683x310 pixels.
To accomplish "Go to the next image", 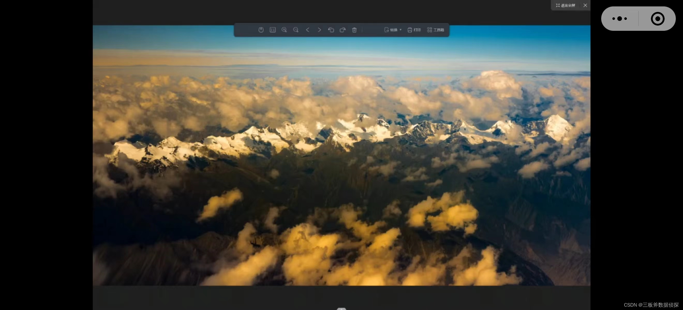I will click(319, 30).
